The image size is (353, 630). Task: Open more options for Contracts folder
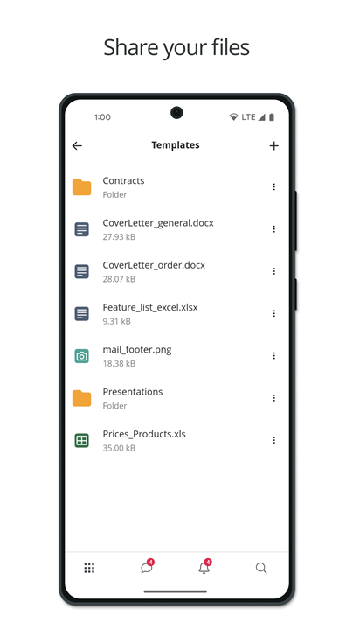pos(274,187)
